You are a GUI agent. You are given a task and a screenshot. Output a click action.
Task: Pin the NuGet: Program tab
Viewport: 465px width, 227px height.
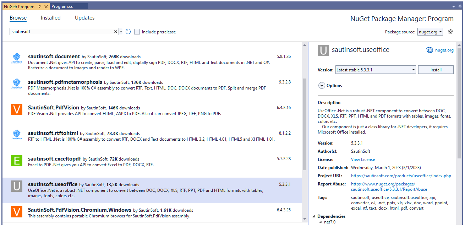[40, 6]
